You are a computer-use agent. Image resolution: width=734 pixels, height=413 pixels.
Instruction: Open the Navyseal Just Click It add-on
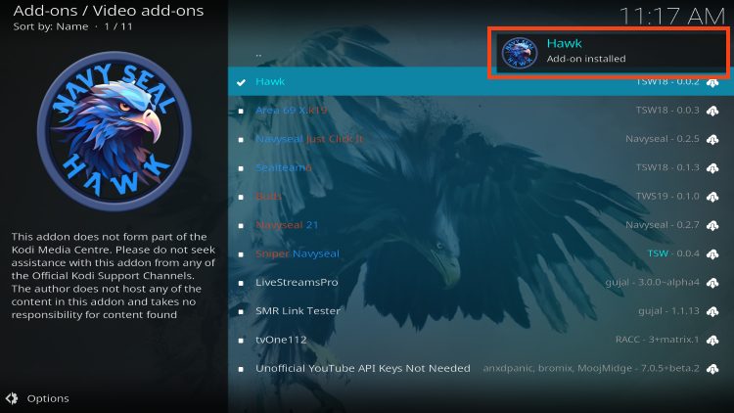481,139
